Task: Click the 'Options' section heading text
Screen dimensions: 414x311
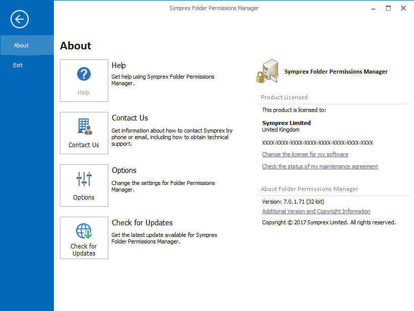Action: [124, 170]
